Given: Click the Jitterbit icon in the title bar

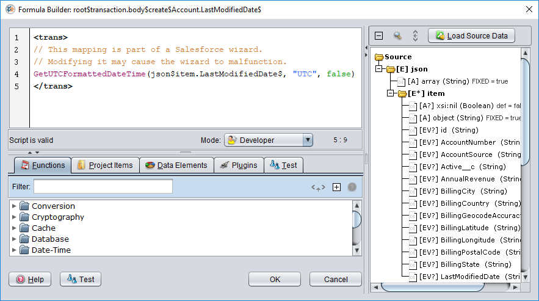Looking at the screenshot, I should coord(10,9).
